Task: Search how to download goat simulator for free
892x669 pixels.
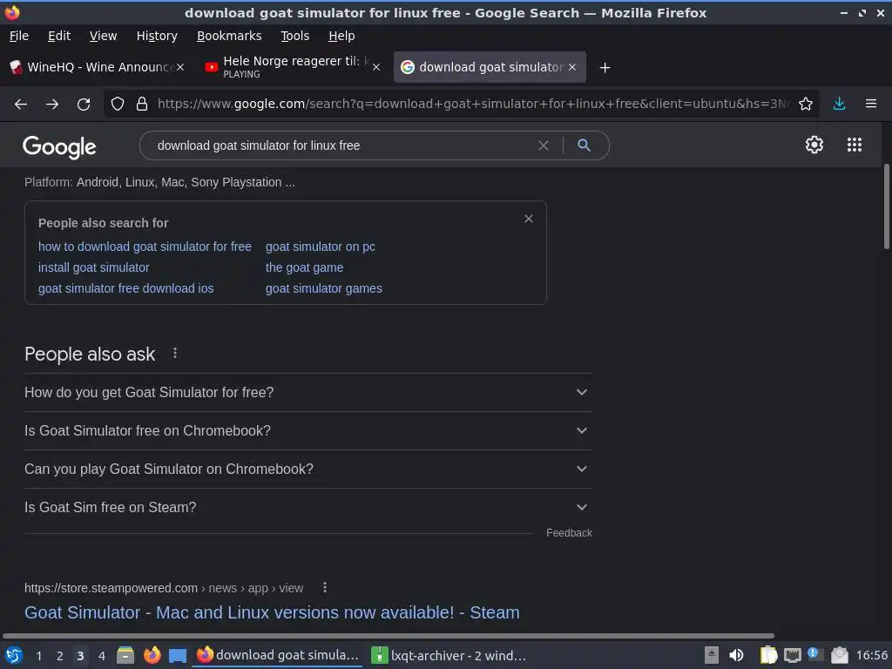Action: pos(145,247)
